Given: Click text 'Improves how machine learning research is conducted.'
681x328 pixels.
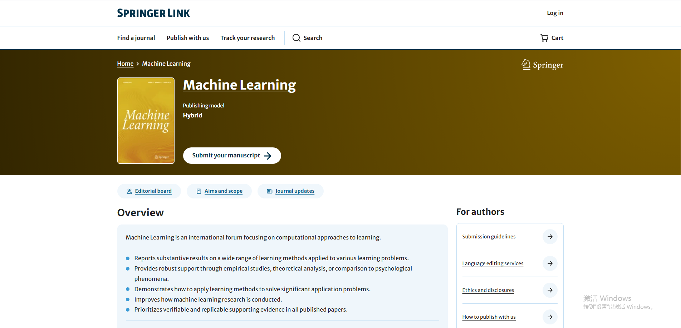Looking at the screenshot, I should (x=208, y=299).
